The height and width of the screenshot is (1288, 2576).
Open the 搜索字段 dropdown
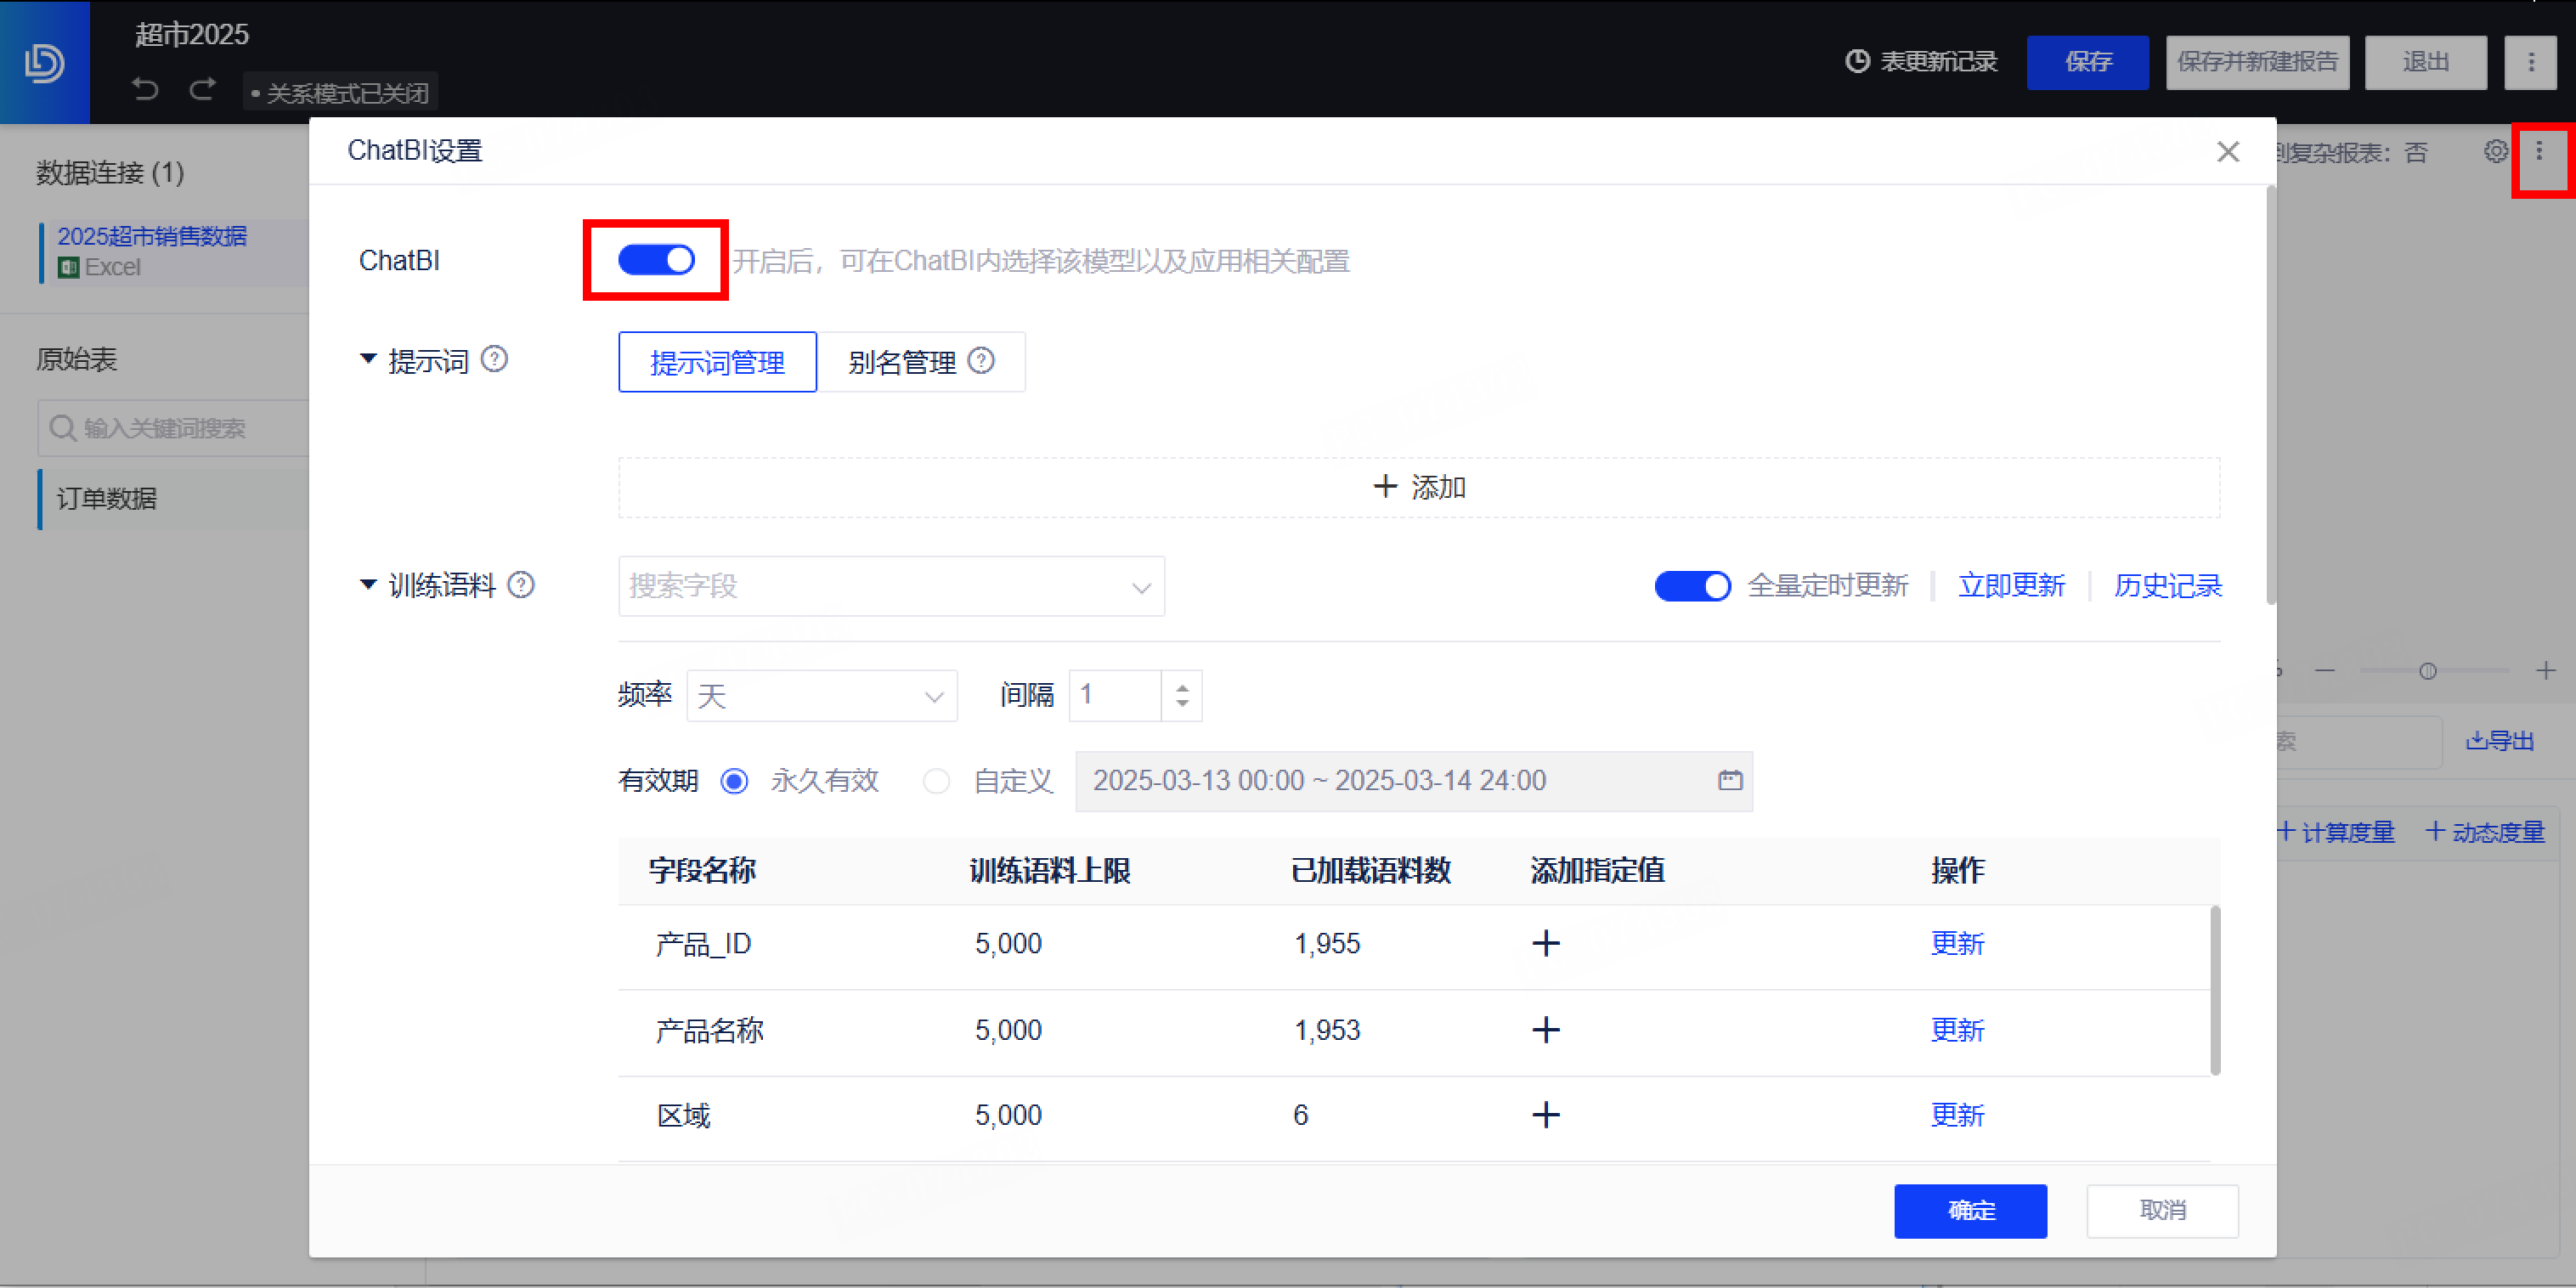[x=890, y=586]
